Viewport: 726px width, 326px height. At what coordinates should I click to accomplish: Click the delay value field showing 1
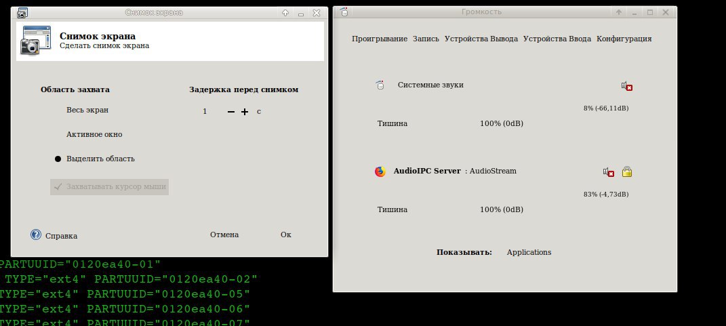click(205, 112)
